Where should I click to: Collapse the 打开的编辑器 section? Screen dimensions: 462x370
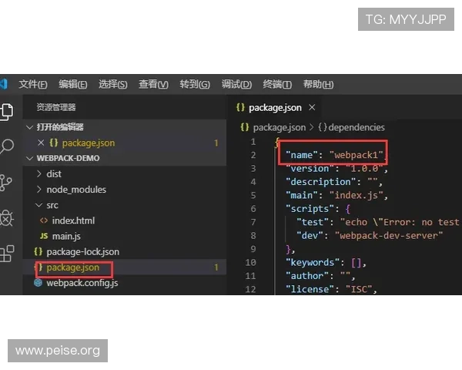[59, 127]
